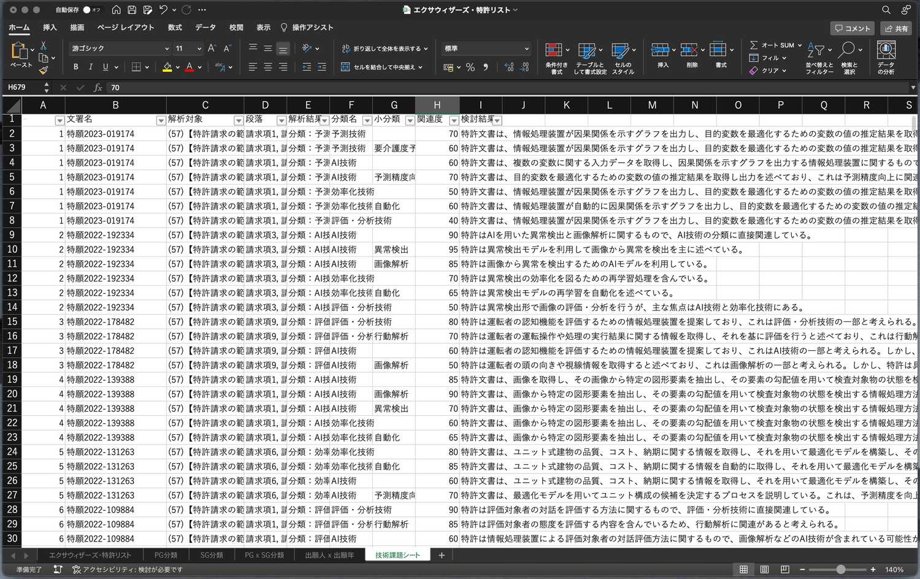
Task: Select the column H header
Action: pos(437,105)
